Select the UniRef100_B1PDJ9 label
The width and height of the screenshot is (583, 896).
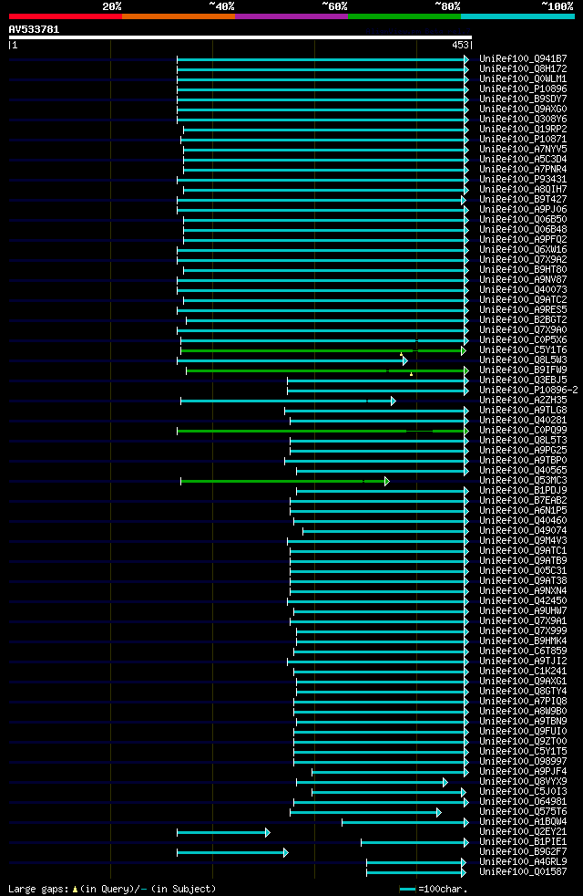523,491
